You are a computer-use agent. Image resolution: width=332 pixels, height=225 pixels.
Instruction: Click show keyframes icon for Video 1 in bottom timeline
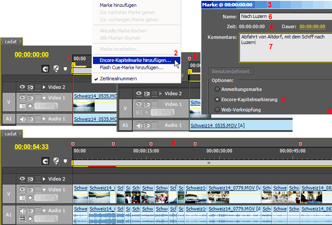30,198
